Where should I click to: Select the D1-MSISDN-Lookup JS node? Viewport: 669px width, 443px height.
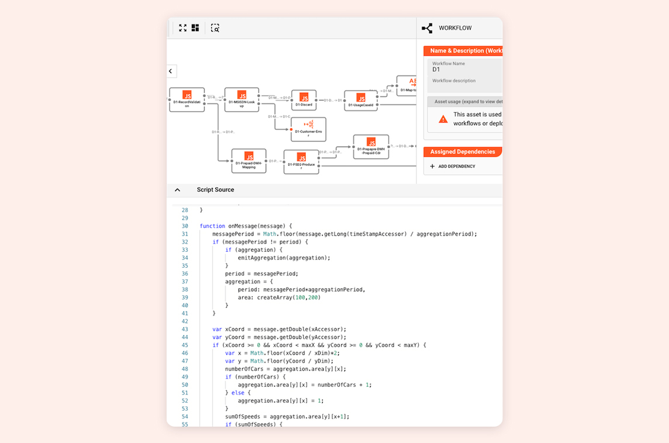point(242,100)
